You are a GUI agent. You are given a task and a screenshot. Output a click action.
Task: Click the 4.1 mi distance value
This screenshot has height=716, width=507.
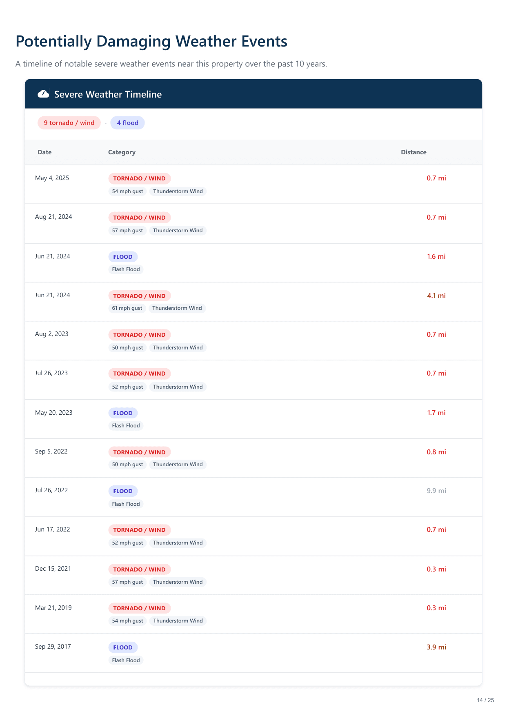click(x=436, y=296)
